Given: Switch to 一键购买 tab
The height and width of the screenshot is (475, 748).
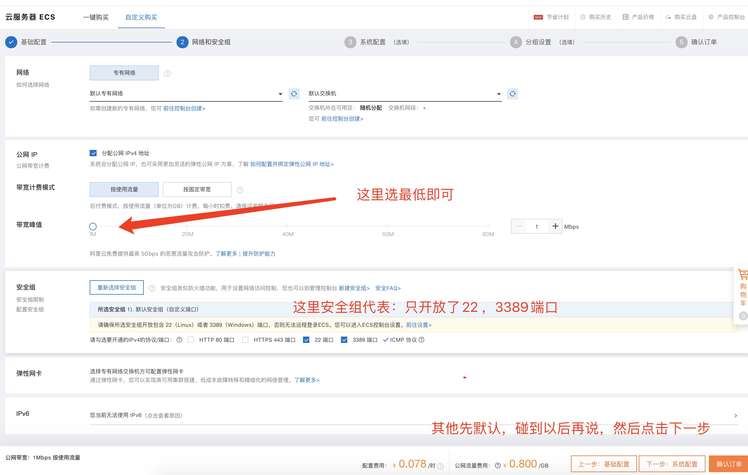Looking at the screenshot, I should click(x=96, y=17).
